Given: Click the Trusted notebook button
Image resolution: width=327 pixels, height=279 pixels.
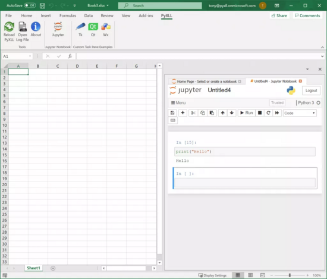Looking at the screenshot, I should (x=277, y=103).
